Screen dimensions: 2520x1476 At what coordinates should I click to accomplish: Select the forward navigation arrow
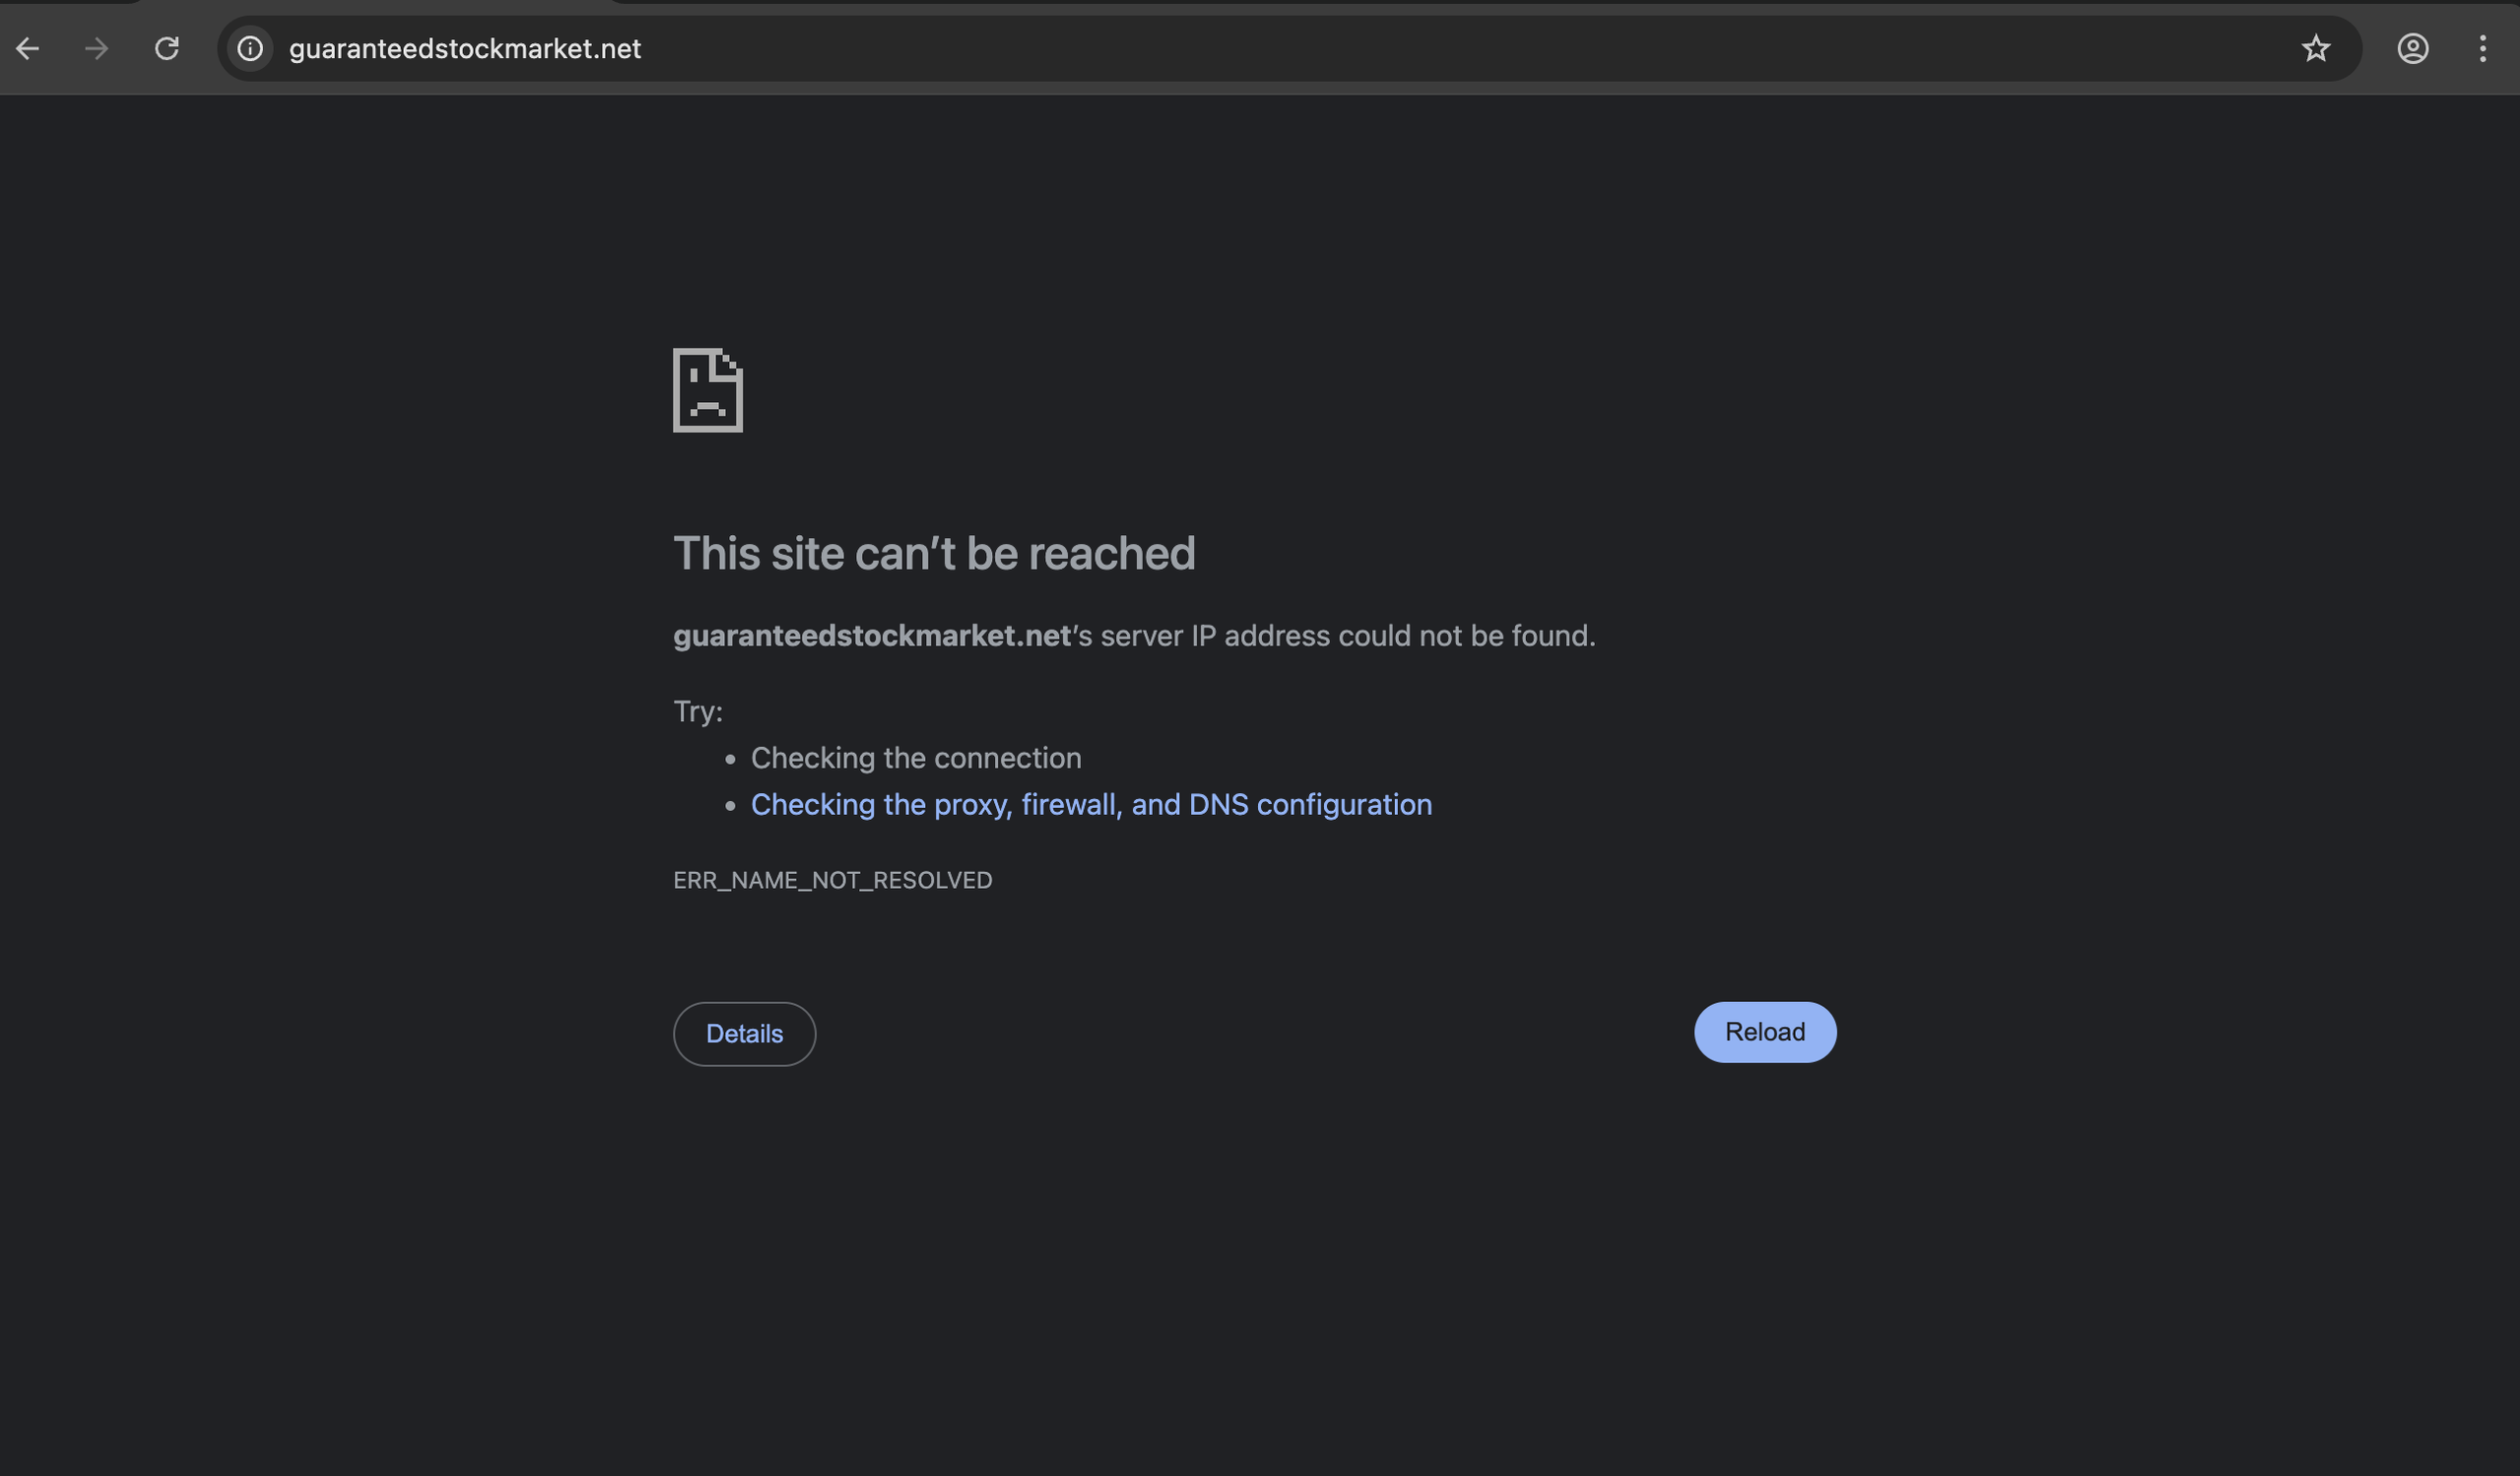coord(96,48)
